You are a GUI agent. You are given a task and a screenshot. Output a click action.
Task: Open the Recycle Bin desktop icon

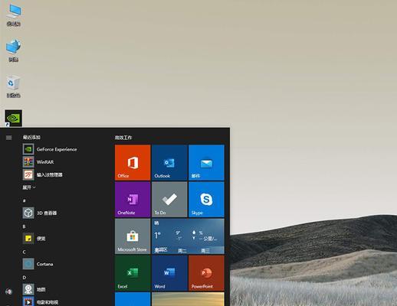click(14, 86)
